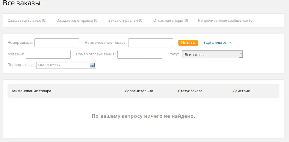Click the Наименование товара column header

(x=31, y=91)
